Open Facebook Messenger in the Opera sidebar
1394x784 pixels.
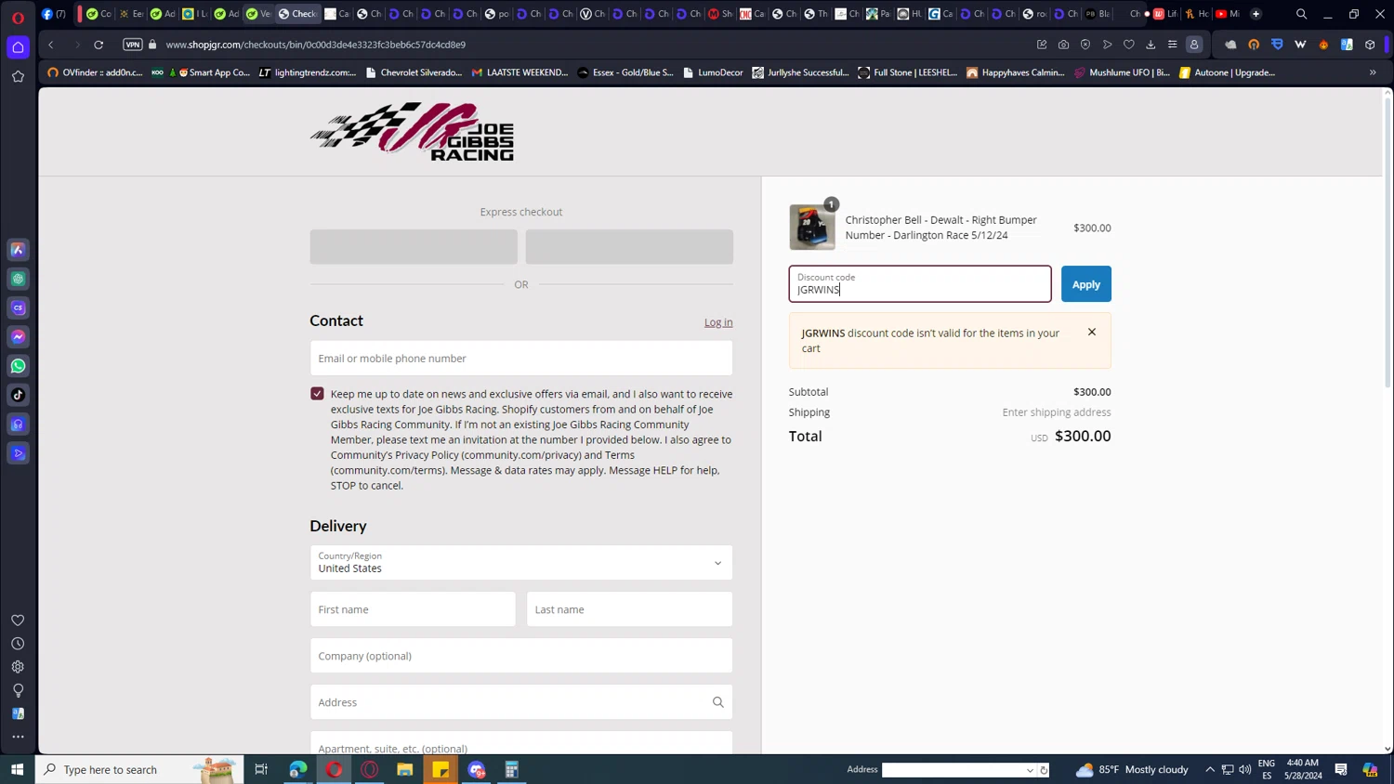18,337
